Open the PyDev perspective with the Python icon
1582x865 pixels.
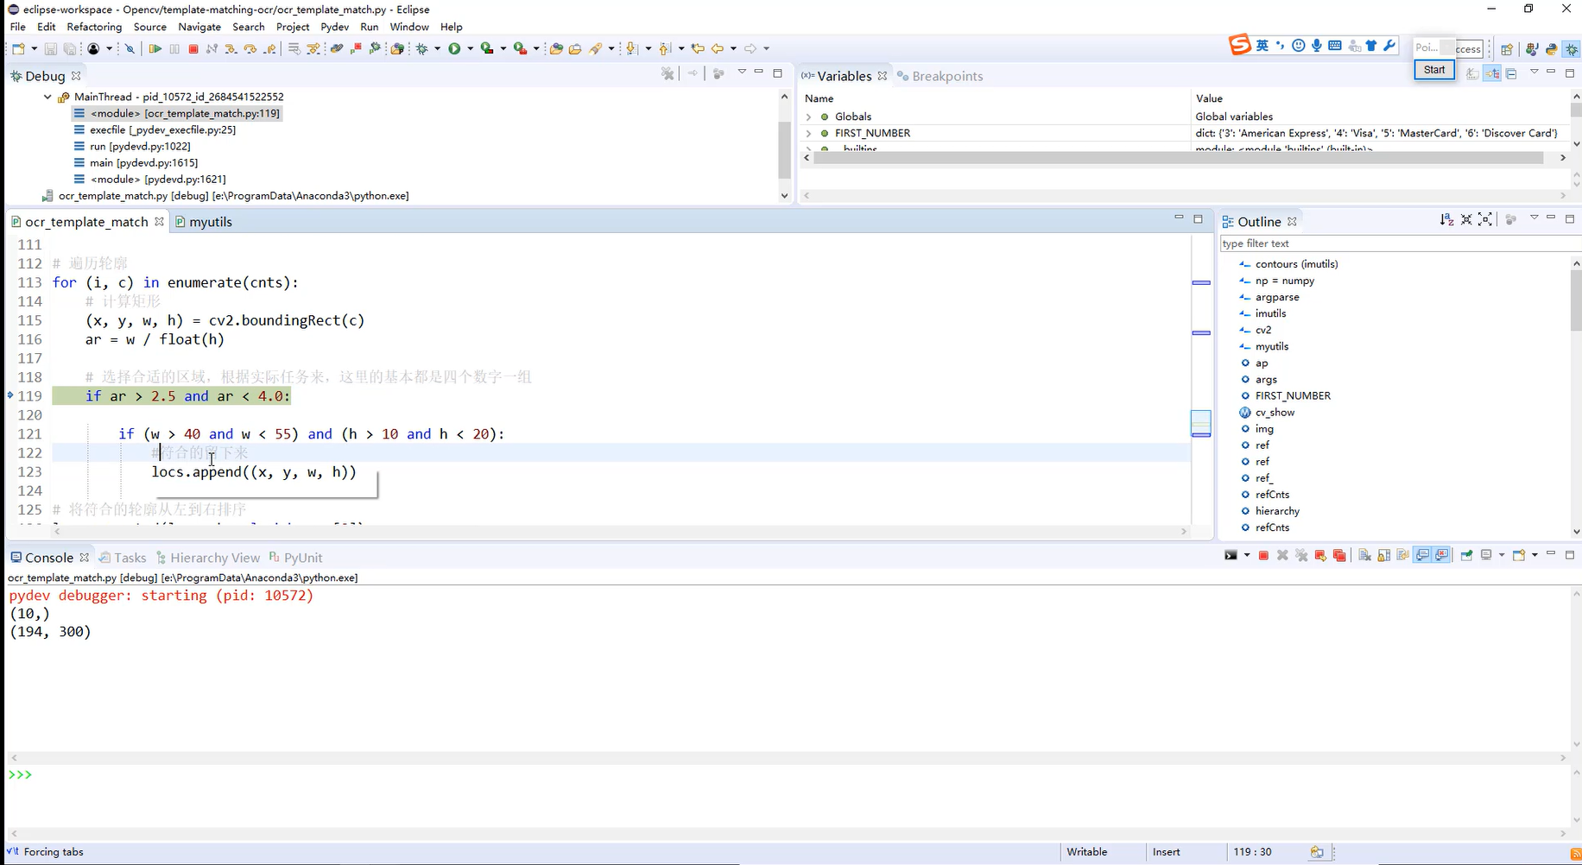[x=1552, y=49]
